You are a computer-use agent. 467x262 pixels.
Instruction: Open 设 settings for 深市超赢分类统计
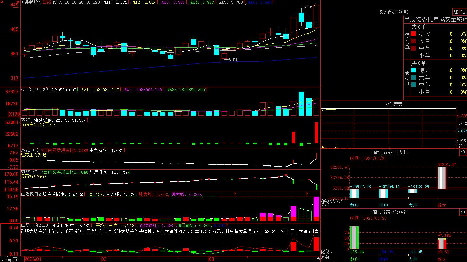[x=463, y=212]
